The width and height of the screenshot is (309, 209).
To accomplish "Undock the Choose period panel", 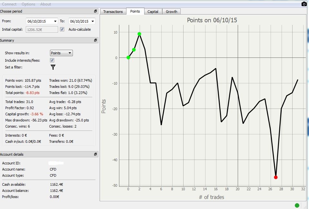I will point(95,11).
